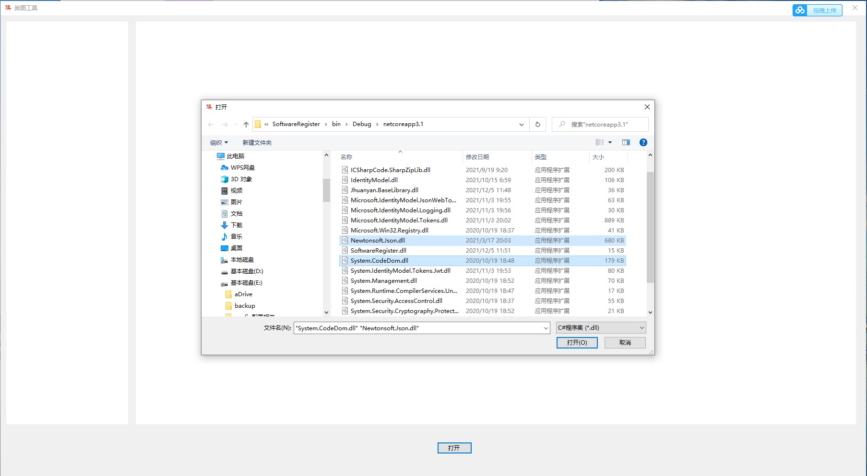The width and height of the screenshot is (867, 476).
Task: Select 本地磁盘 drive in sidebar
Action: [x=237, y=260]
